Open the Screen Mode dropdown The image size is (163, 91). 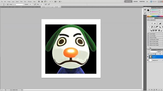pyautogui.click(x=60, y=2)
